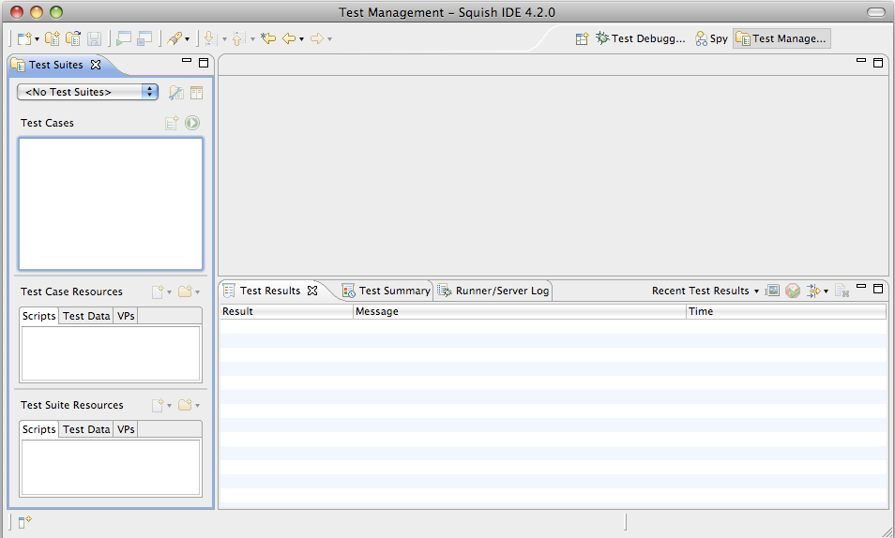Open the Test Summary tab

(x=387, y=291)
